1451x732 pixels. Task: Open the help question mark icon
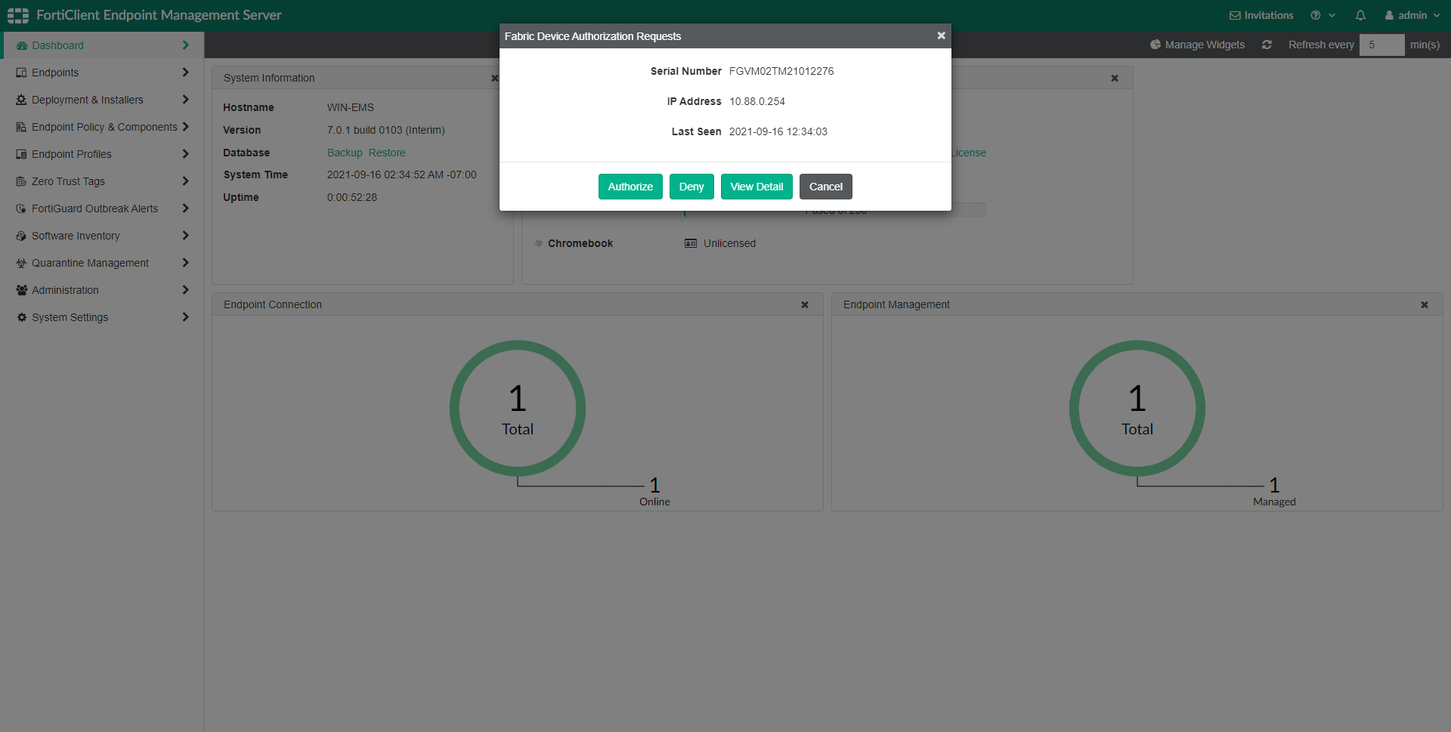click(1316, 15)
